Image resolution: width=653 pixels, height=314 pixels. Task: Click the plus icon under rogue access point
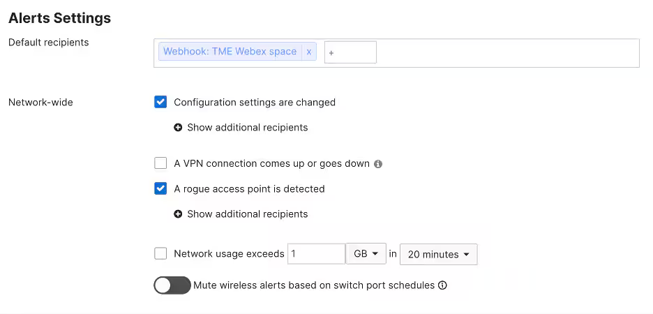(x=178, y=214)
